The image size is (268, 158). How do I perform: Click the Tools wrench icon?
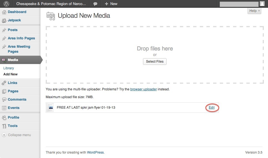pos(4,126)
